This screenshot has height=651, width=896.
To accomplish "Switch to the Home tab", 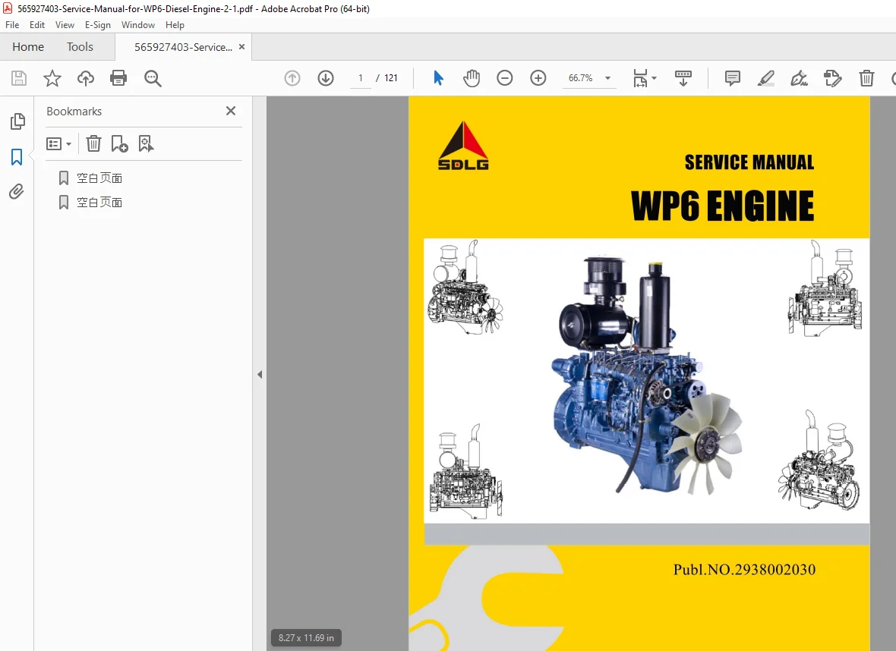I will (x=28, y=47).
